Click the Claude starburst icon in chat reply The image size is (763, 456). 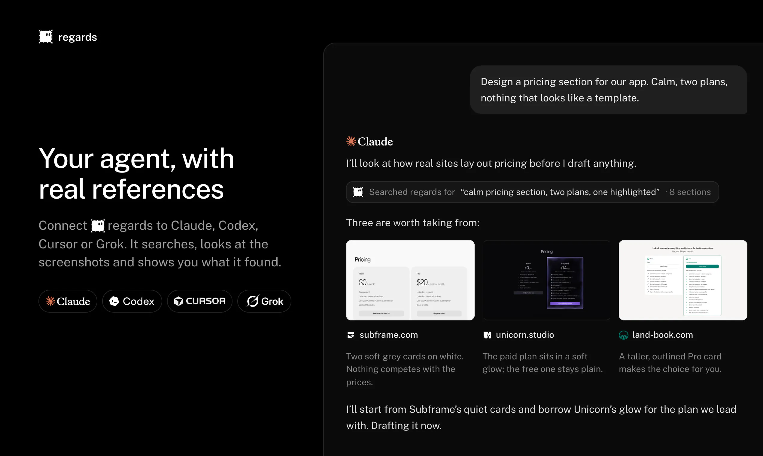(x=351, y=141)
